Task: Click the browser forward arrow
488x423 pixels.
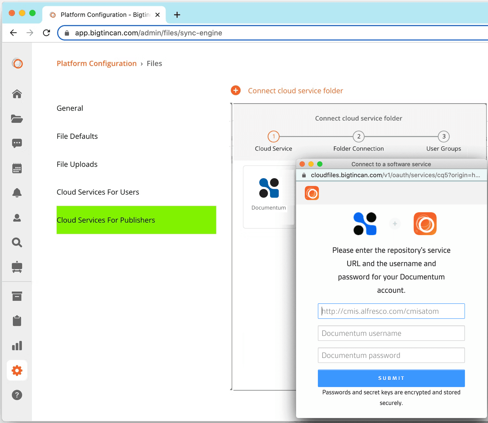Action: point(30,33)
